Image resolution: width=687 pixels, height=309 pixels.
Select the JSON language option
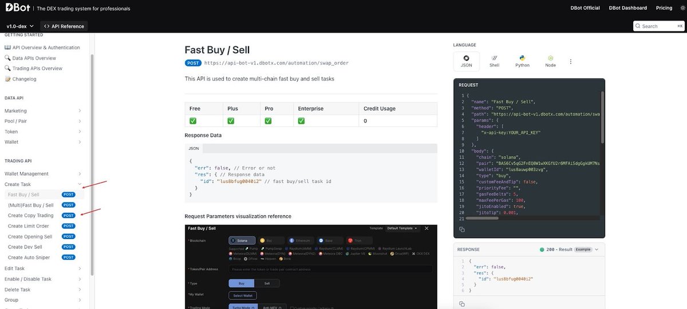pyautogui.click(x=466, y=61)
